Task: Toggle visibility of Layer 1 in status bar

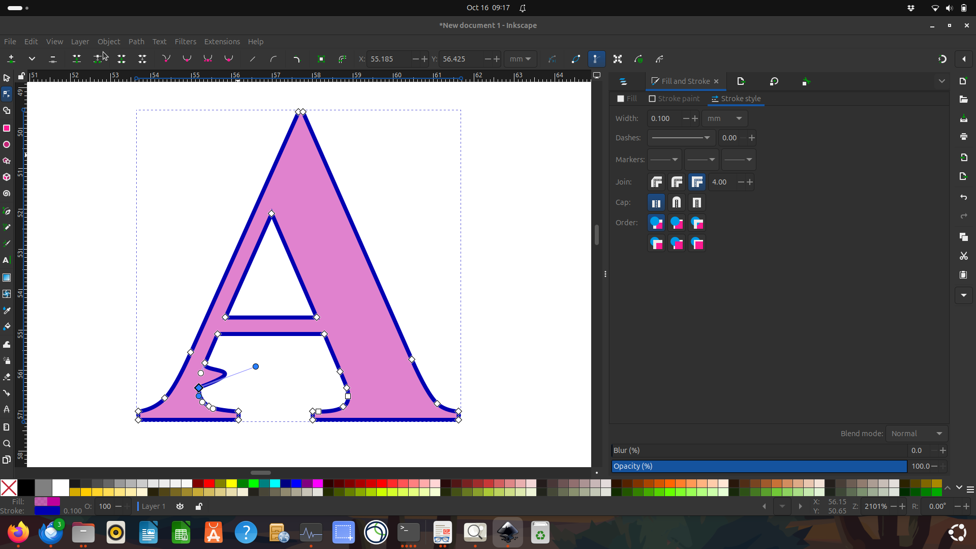Action: pyautogui.click(x=180, y=506)
